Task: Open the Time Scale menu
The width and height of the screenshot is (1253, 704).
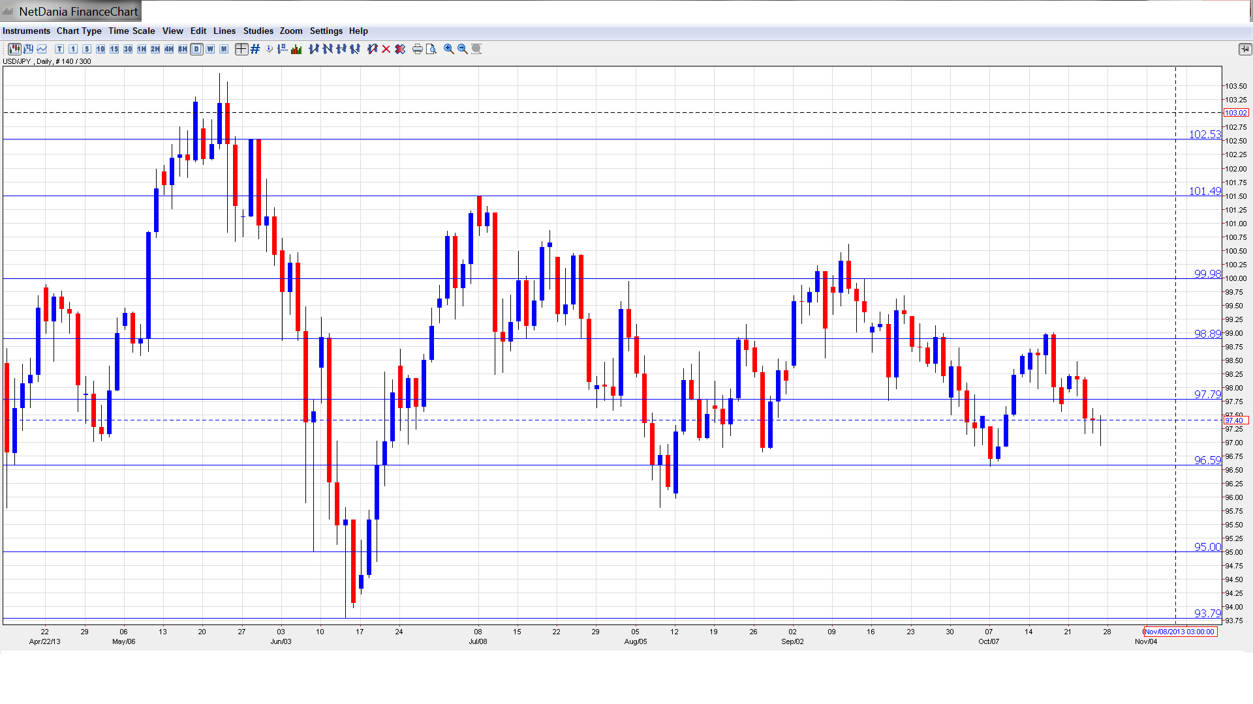Action: (x=131, y=31)
